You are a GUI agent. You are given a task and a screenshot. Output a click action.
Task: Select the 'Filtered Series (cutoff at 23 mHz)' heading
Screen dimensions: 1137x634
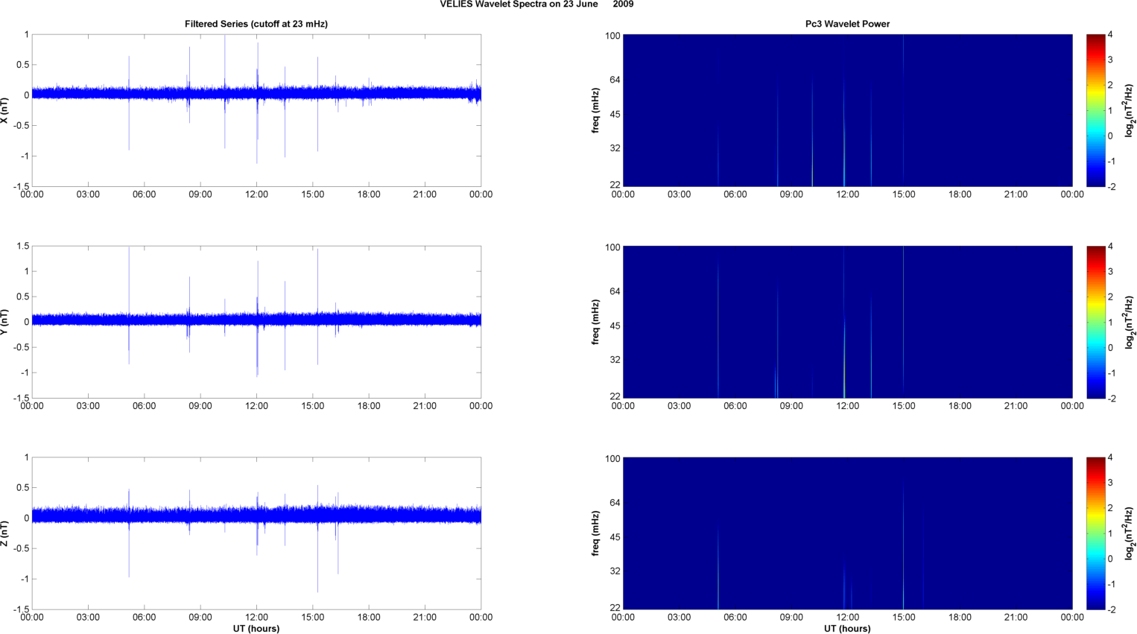coord(256,24)
